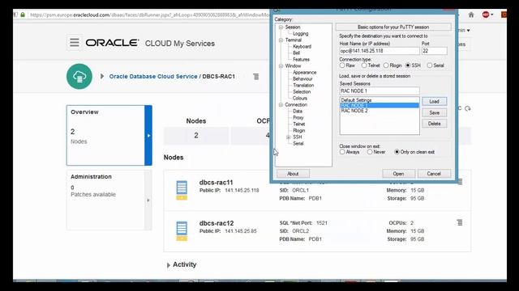Image resolution: width=519 pixels, height=291 pixels.
Task: Expand the Overview tile blue arrow
Action: pos(148,135)
